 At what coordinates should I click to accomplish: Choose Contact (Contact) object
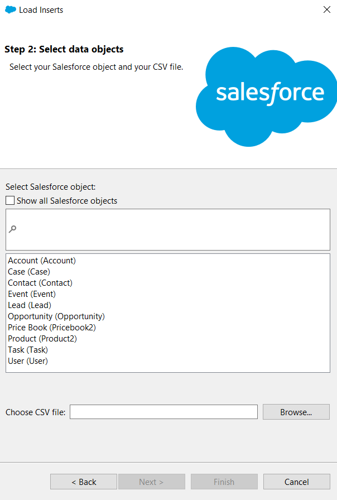point(40,283)
